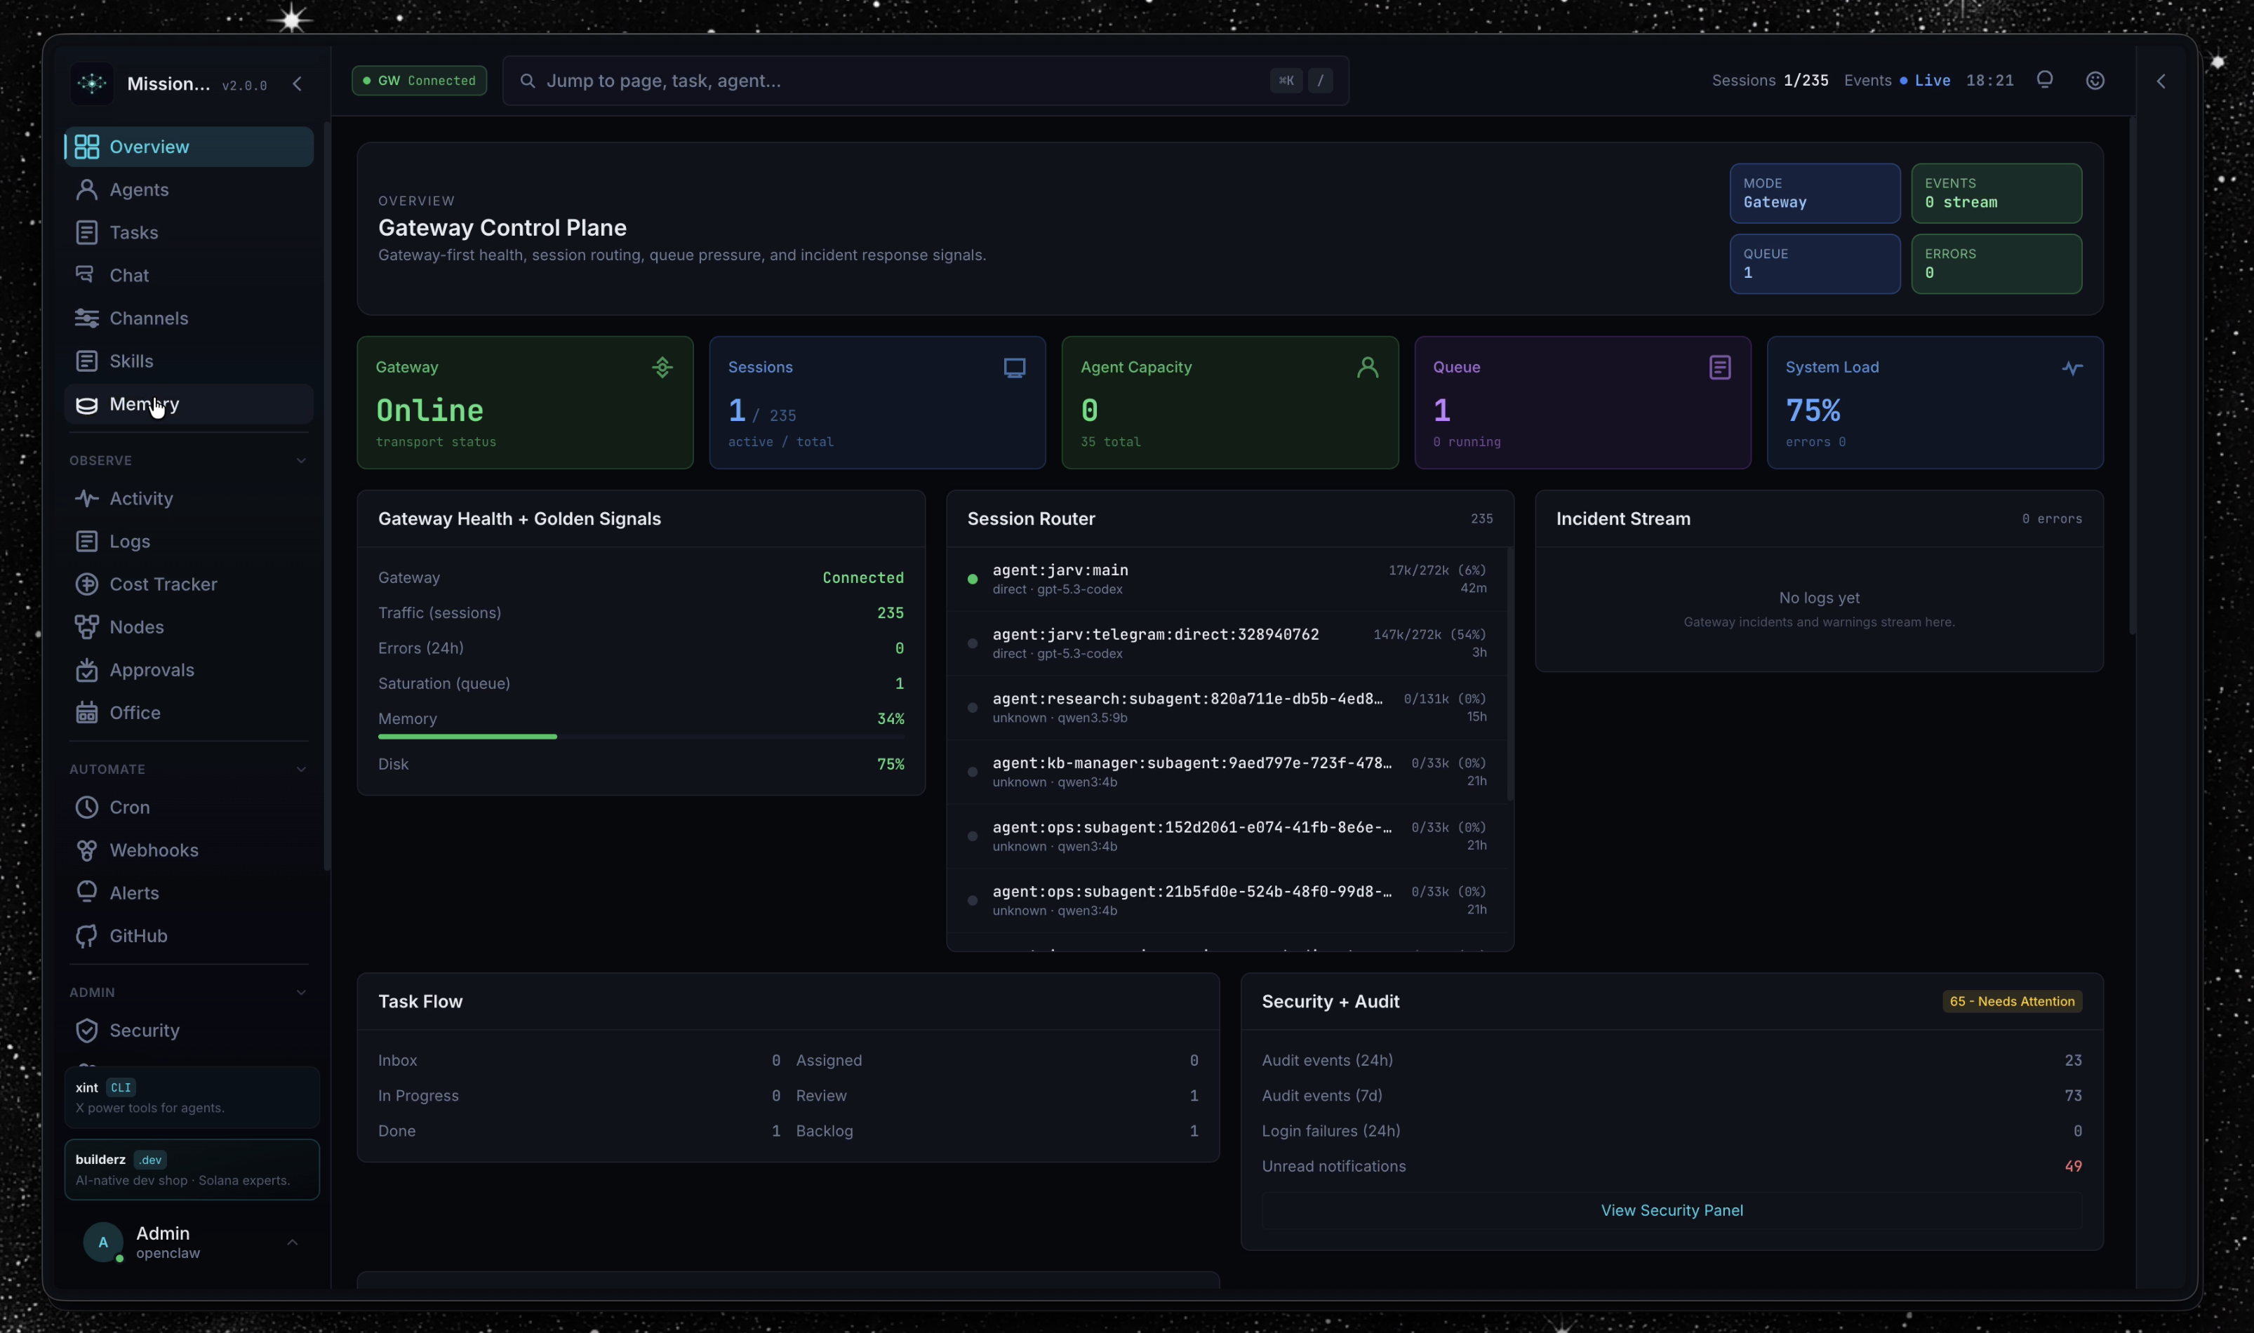The image size is (2254, 1333).
Task: Expand the Admin openclaw profile menu
Action: click(x=292, y=1242)
